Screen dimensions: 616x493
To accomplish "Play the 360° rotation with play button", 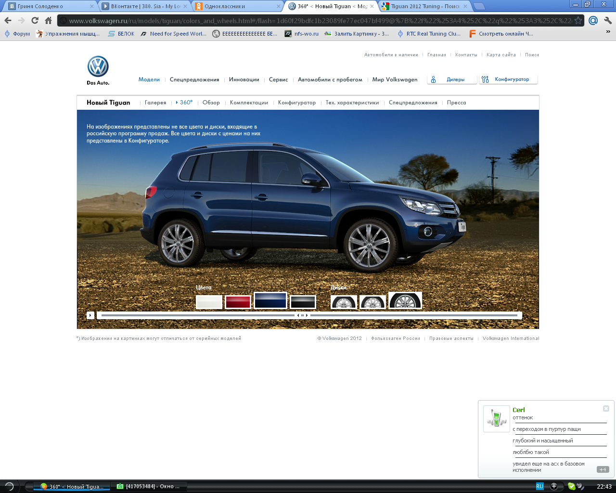I will point(90,315).
